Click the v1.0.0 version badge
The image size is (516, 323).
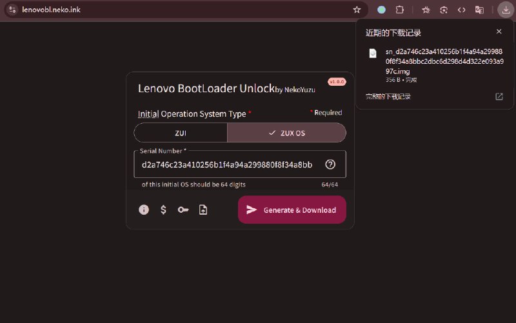tap(337, 82)
